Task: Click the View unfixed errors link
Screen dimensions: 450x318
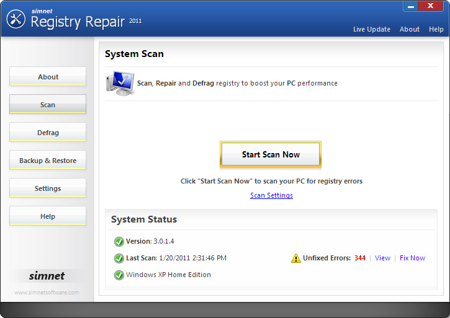Action: (382, 258)
